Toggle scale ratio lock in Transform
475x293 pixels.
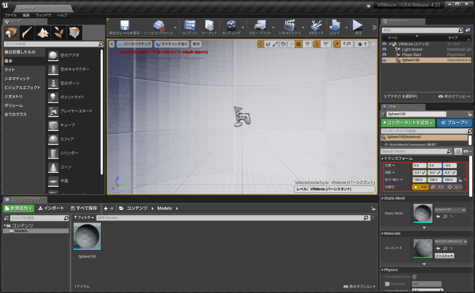click(x=460, y=180)
